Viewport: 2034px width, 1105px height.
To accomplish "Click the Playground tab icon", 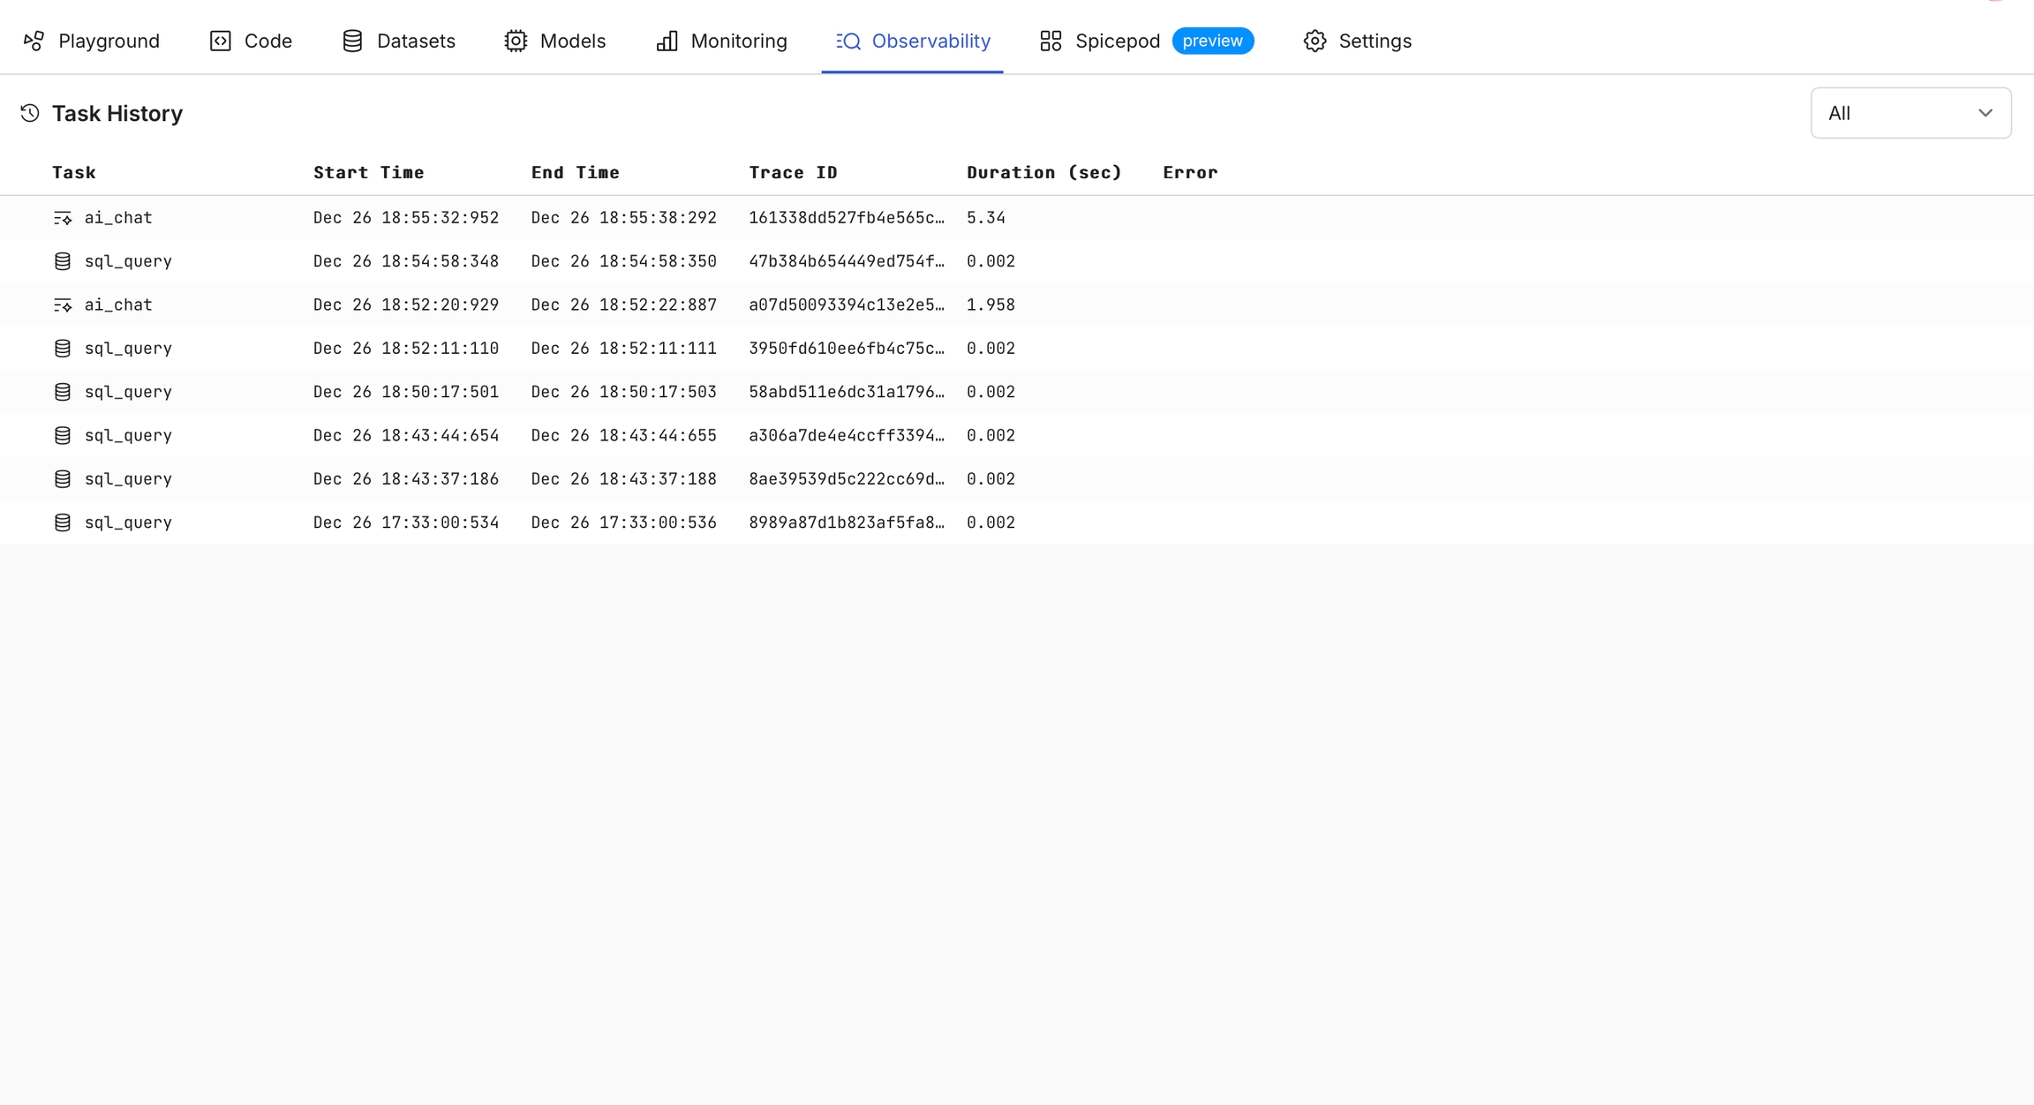I will point(34,41).
